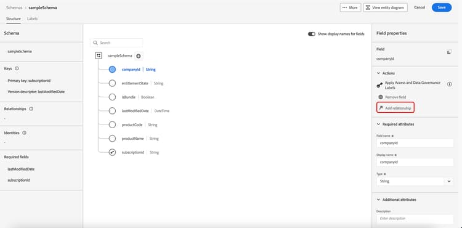The image size is (462, 228).
Task: Select the entitlementState node circle
Action: click(x=112, y=83)
